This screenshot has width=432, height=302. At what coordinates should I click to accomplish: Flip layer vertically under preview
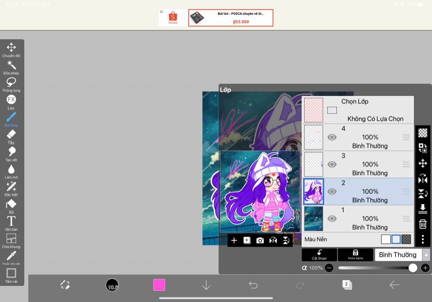coord(286,240)
